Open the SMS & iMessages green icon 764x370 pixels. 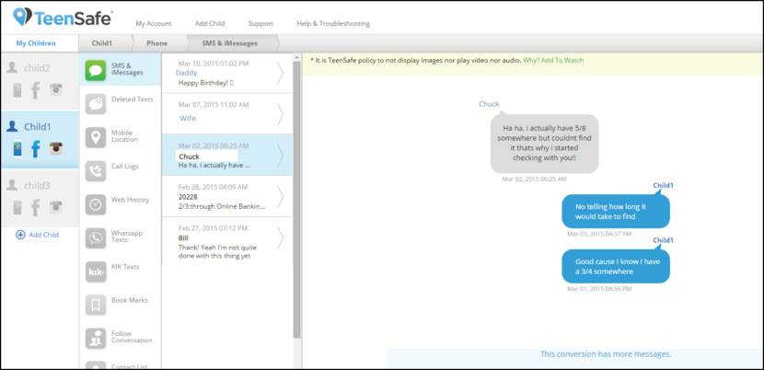click(96, 70)
